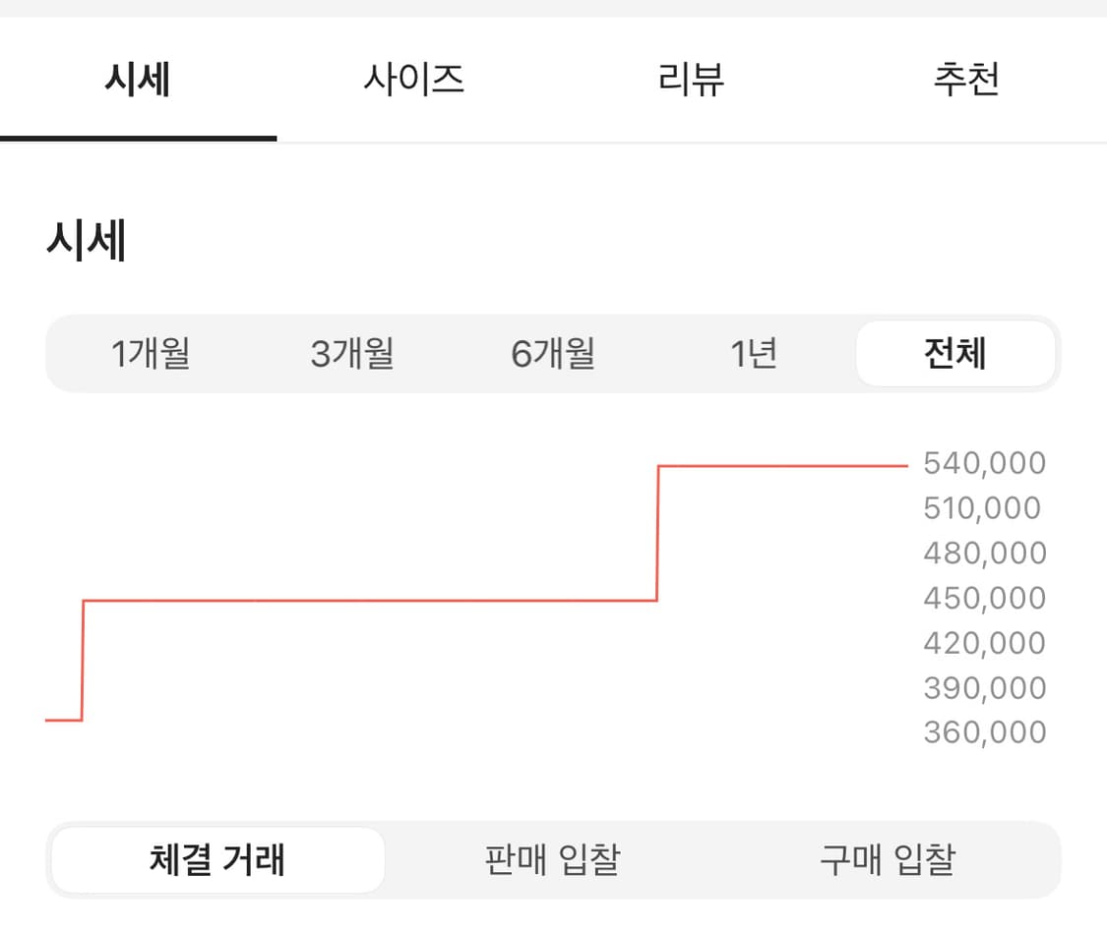Select the 1개월 period option

[151, 353]
